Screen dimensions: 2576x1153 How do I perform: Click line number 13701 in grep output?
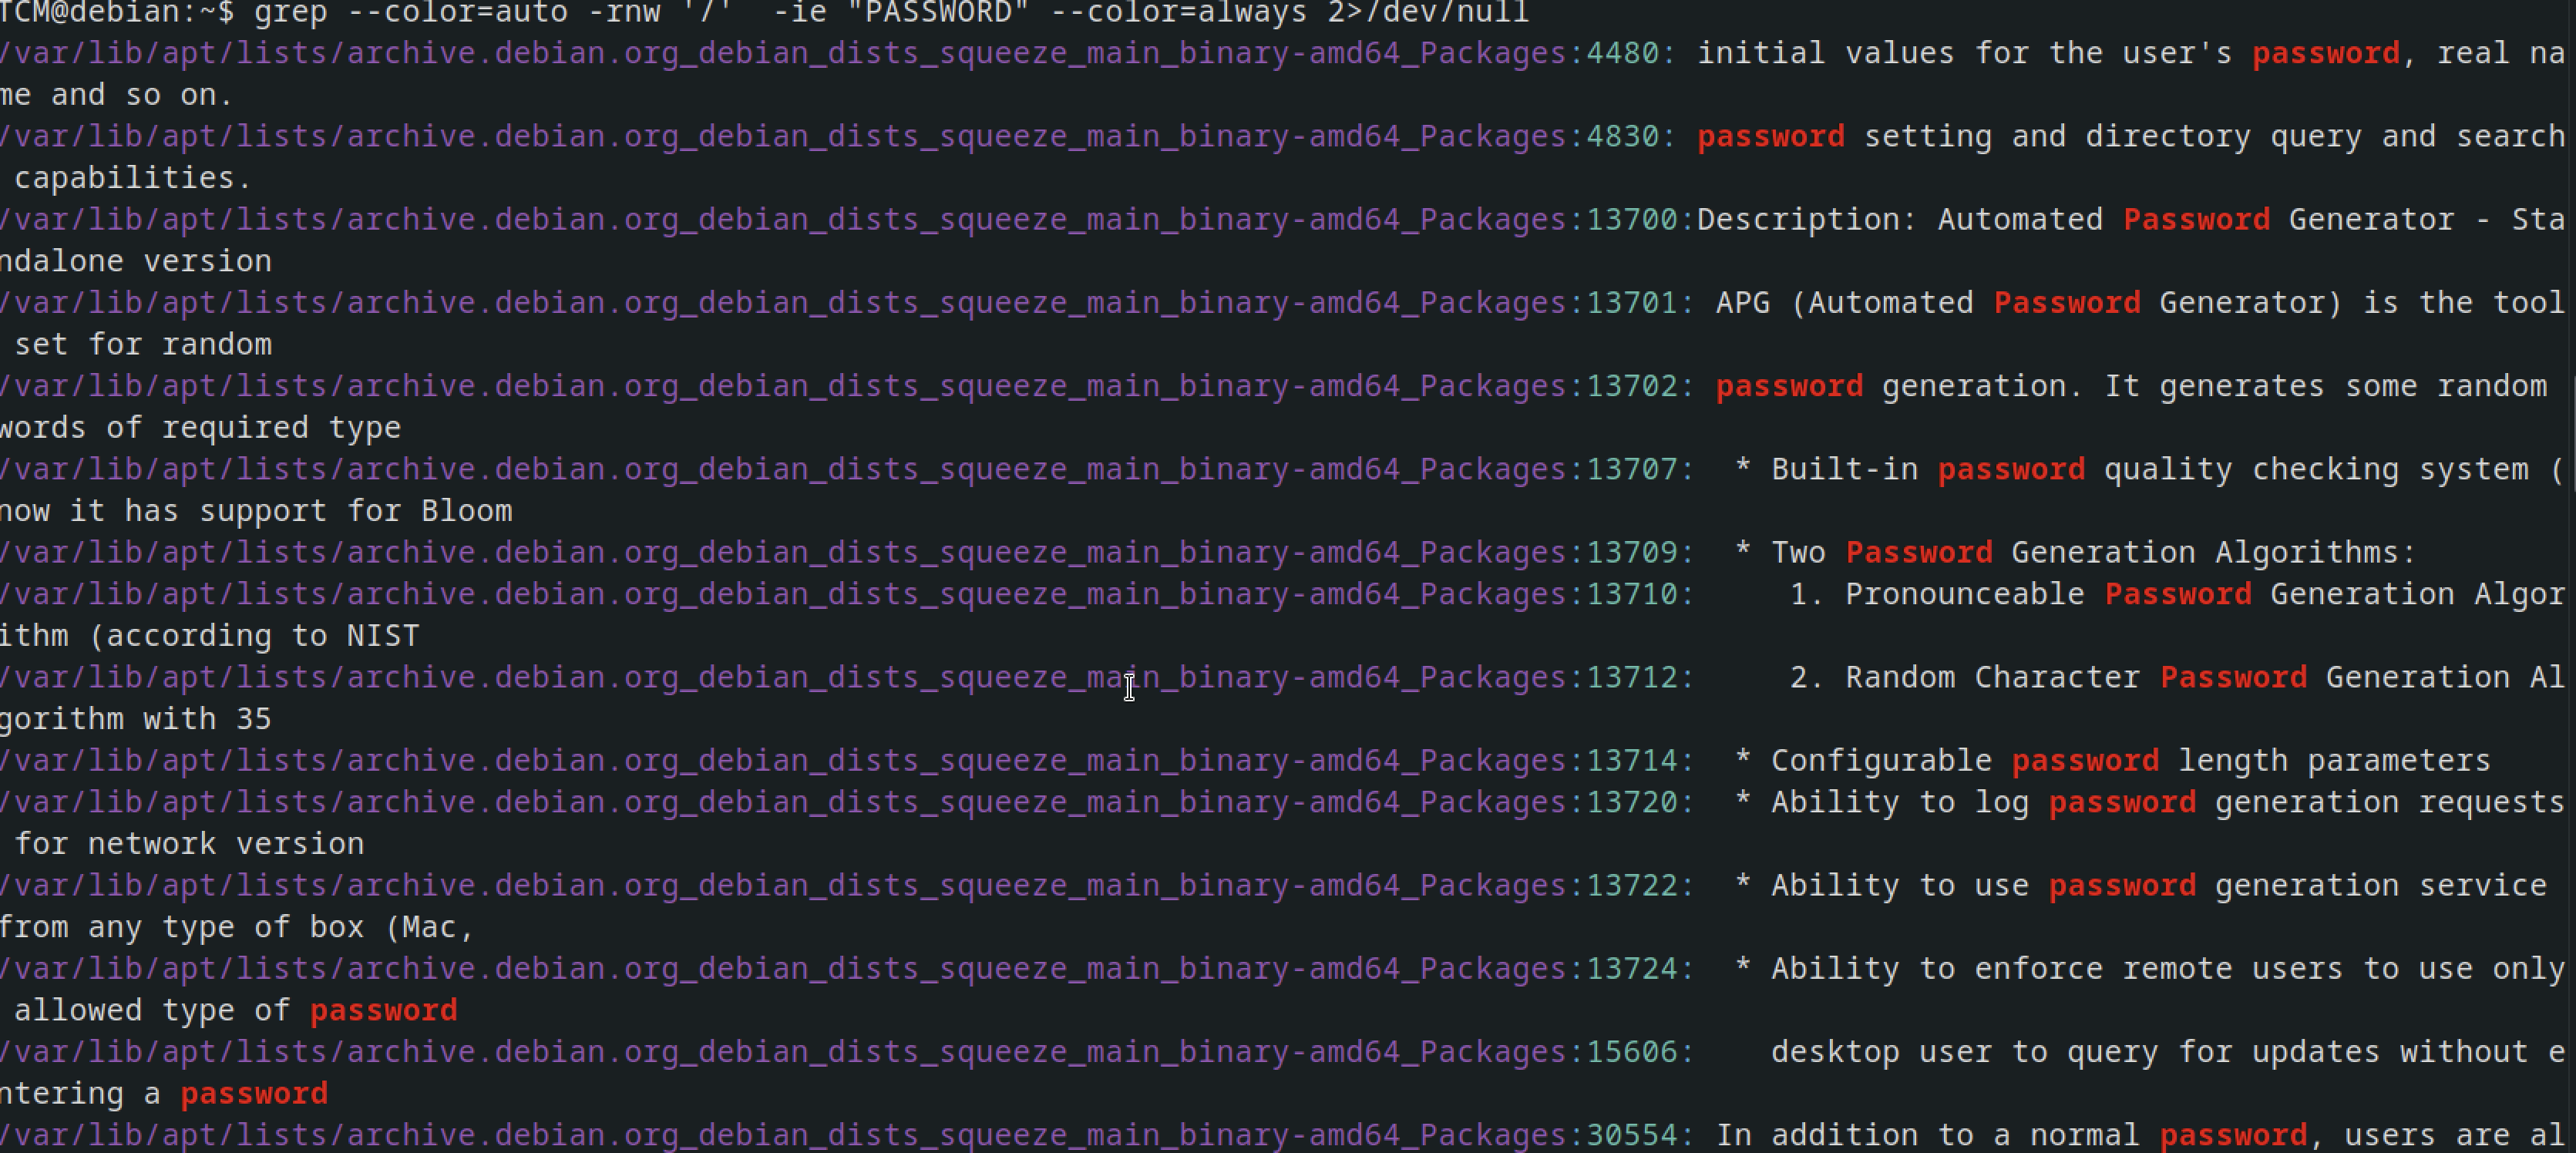pyautogui.click(x=1633, y=303)
